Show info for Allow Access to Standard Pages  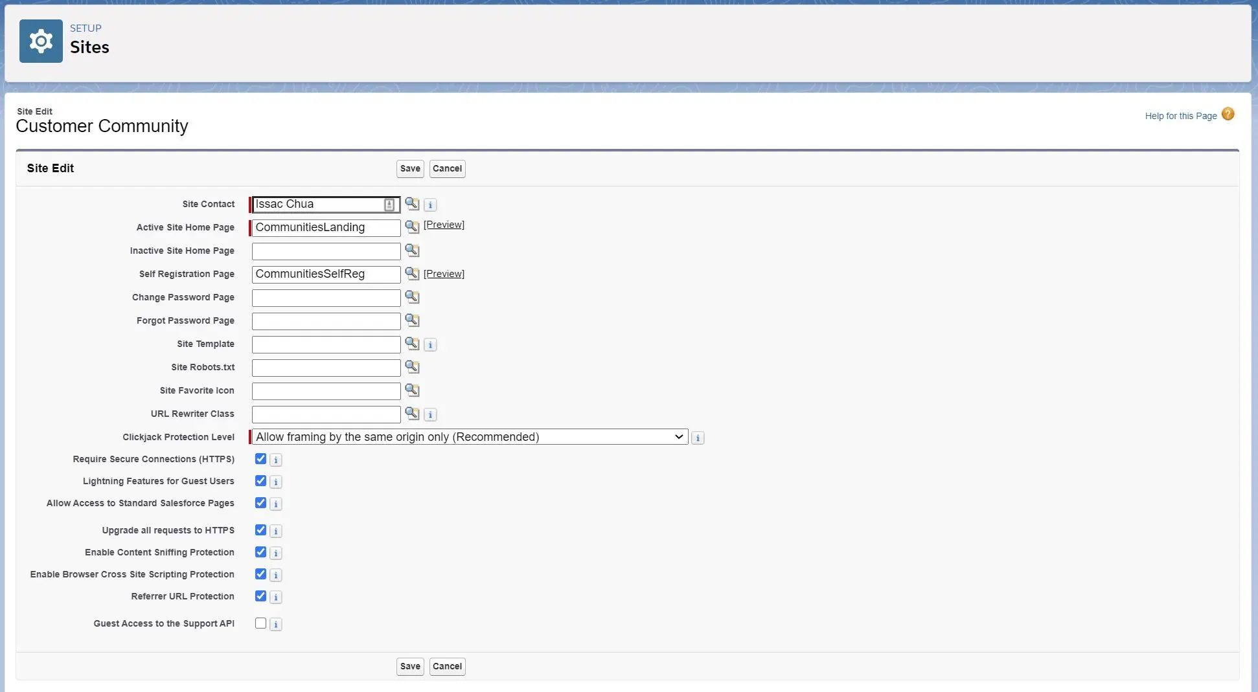275,504
